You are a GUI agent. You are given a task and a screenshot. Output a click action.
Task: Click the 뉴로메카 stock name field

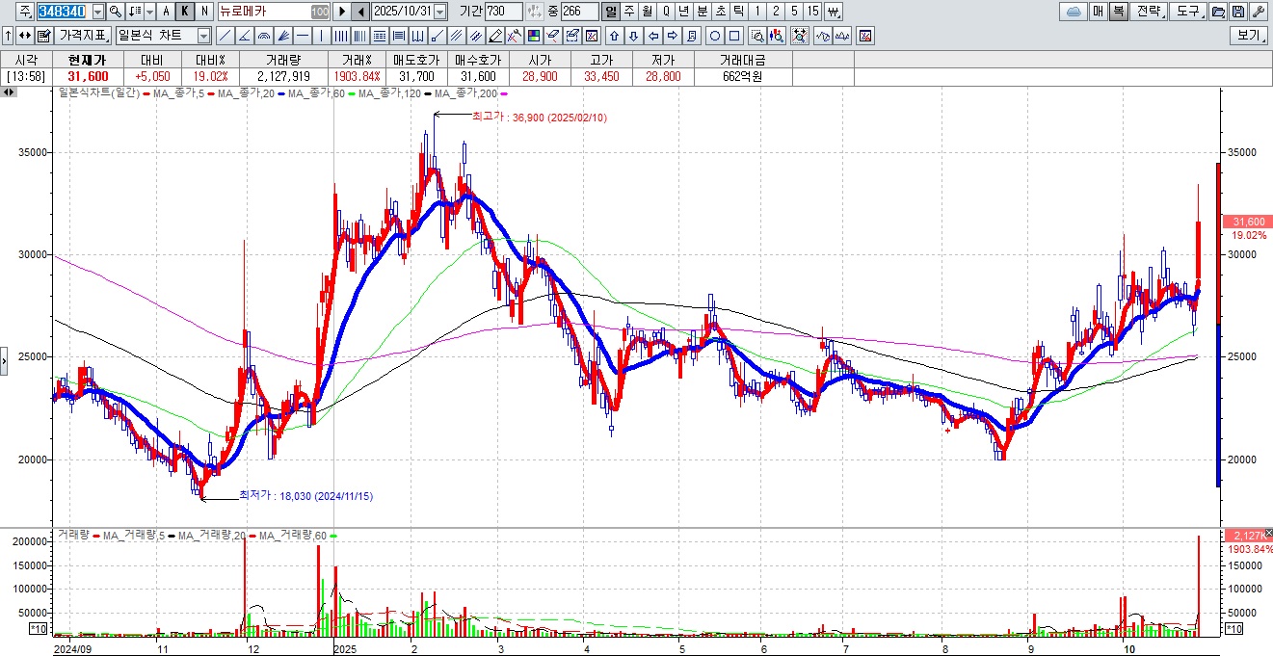point(274,12)
